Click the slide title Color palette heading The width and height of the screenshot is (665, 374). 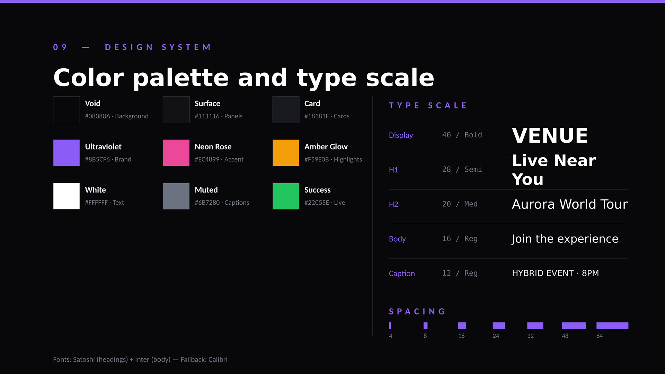pos(243,78)
